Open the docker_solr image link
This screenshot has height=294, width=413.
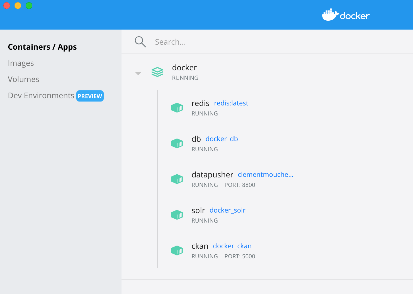click(227, 210)
